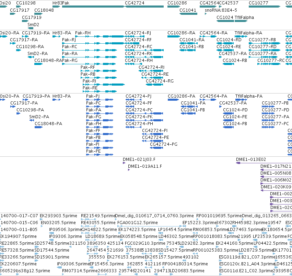This screenshot has height=276, width=292.
Task: Select the CG42724 gene label
Action: (135, 3)
